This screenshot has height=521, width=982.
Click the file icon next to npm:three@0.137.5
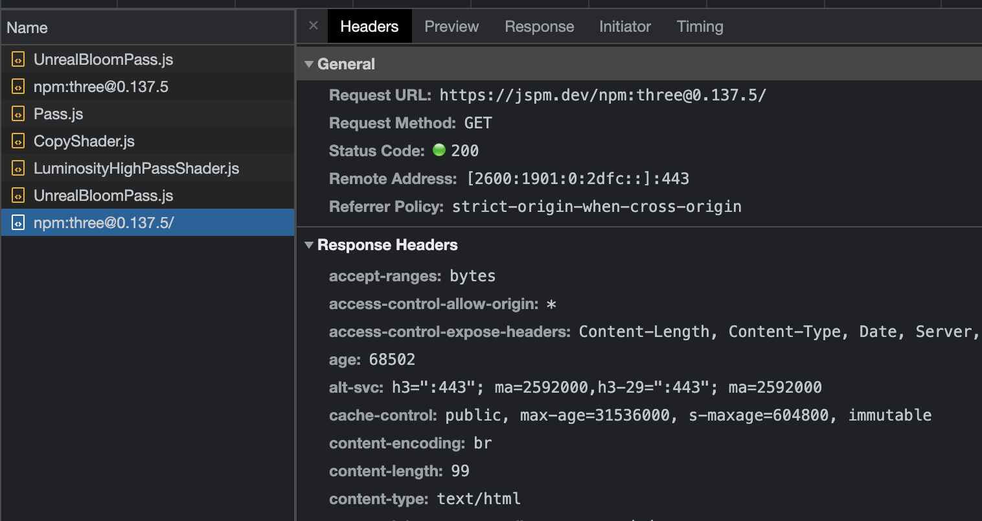[x=17, y=86]
